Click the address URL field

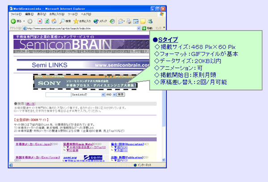pyautogui.click(x=82, y=28)
